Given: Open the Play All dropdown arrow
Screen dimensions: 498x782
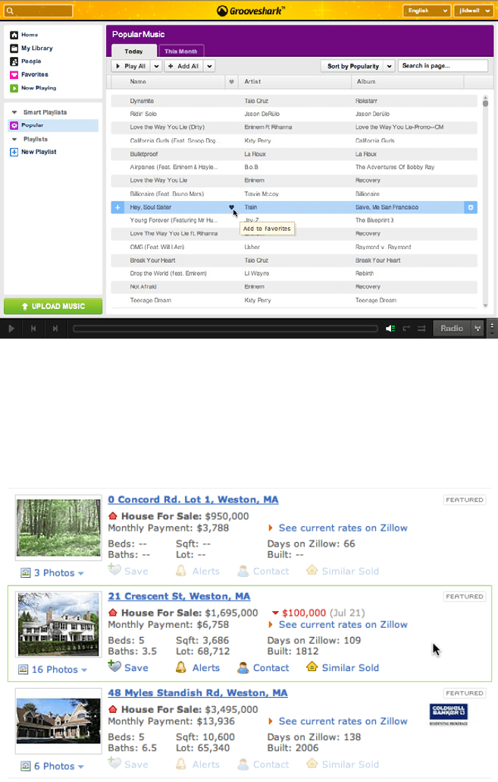Looking at the screenshot, I should pyautogui.click(x=156, y=66).
